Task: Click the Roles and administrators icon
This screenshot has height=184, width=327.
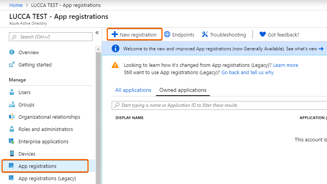Action: pyautogui.click(x=12, y=129)
